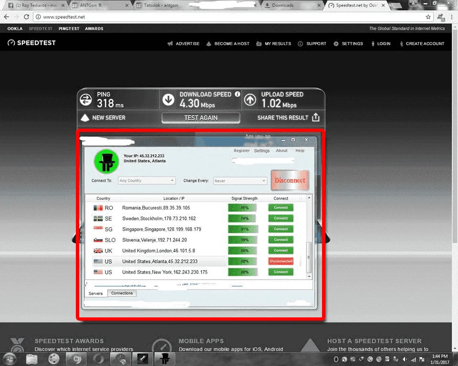Open the Windows Start orb

pyautogui.click(x=10, y=359)
